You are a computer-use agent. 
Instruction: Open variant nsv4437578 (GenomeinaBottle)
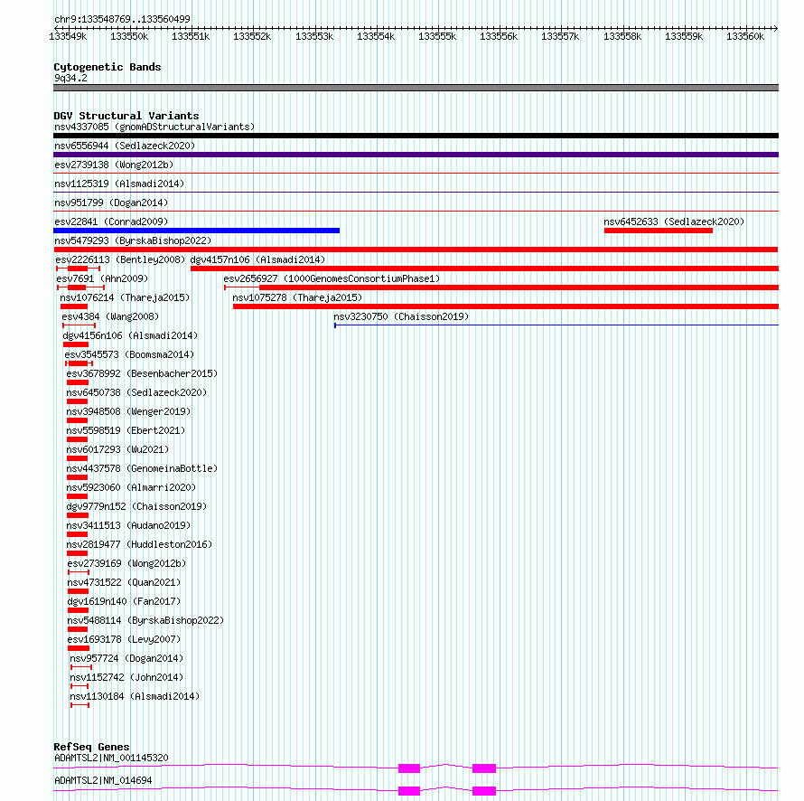pos(142,468)
